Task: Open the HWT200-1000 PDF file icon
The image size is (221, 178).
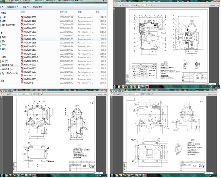Action: click(22, 17)
